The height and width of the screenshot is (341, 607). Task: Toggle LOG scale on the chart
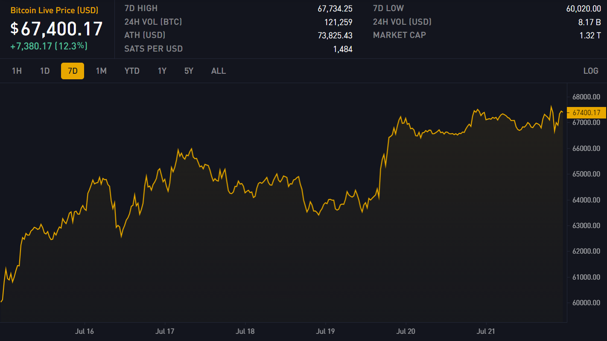point(591,71)
